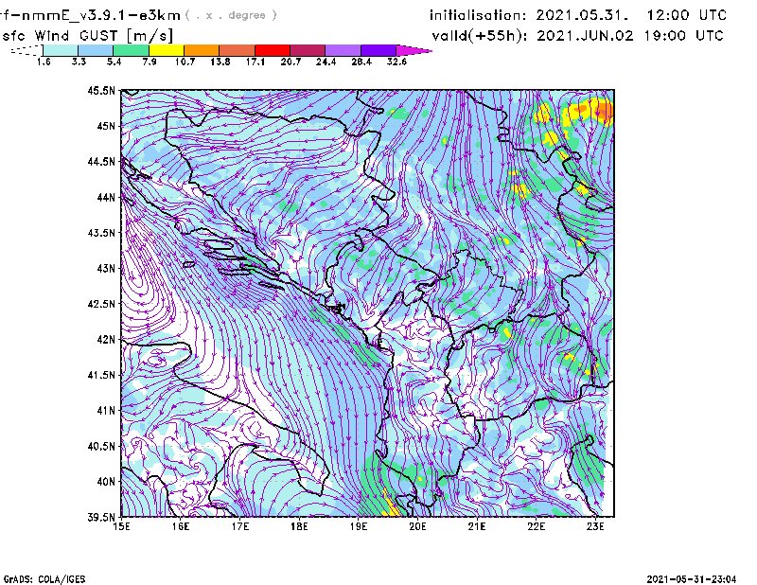Click the 23E longitude axis label

595,526
